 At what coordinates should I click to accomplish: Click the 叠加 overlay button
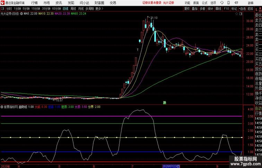195,9
